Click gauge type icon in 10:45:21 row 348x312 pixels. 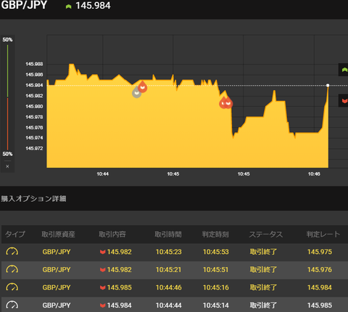click(x=12, y=270)
